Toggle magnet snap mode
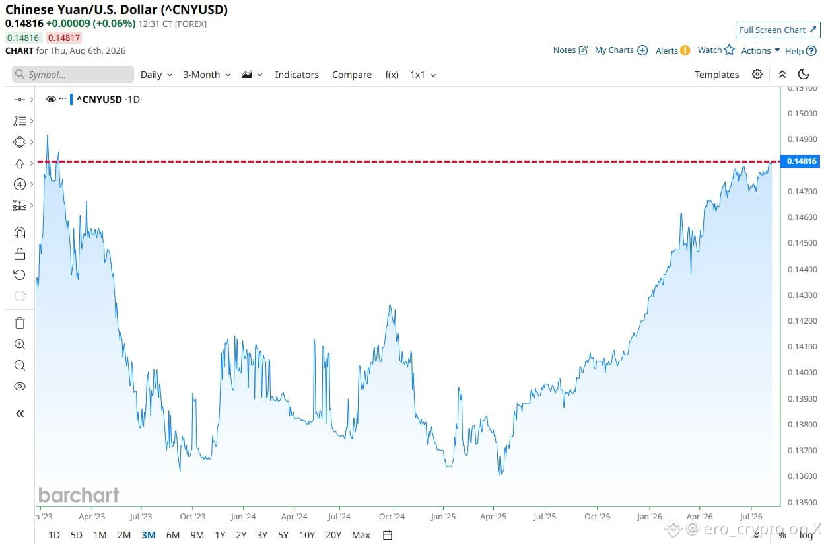The width and height of the screenshot is (826, 545). pos(20,233)
